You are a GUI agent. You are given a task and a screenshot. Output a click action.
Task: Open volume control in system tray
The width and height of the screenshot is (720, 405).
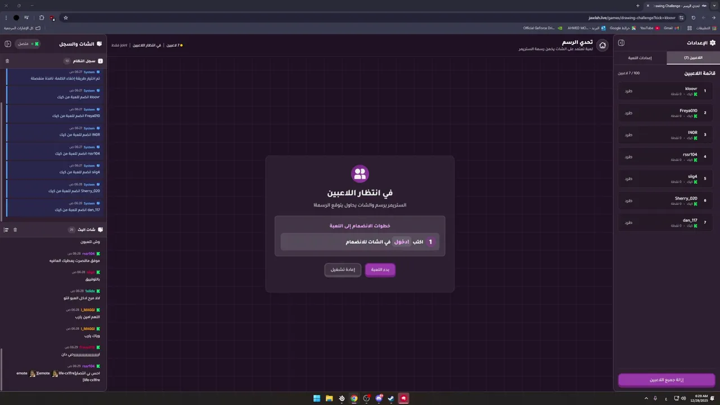(683, 398)
